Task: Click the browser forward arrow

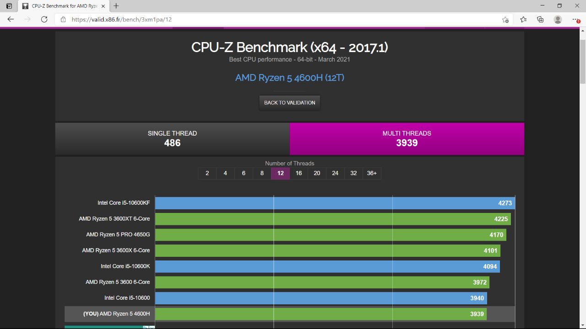Action: tap(27, 20)
